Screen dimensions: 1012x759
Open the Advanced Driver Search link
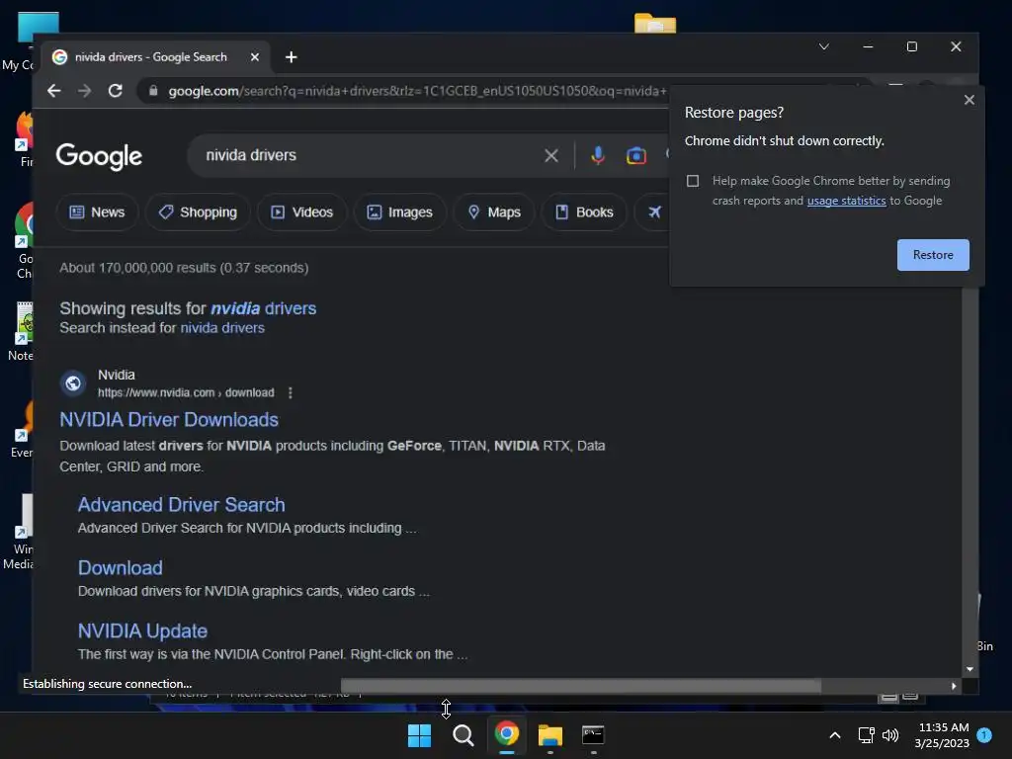point(182,505)
